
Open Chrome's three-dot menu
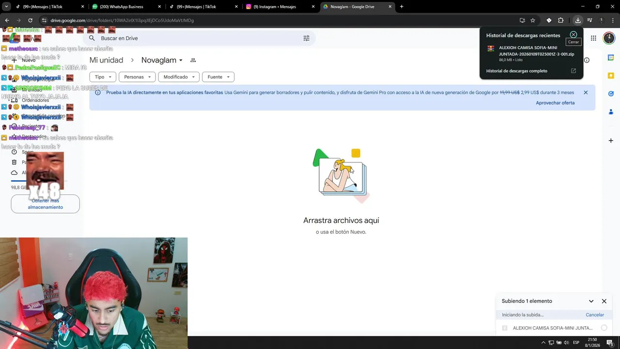612,20
